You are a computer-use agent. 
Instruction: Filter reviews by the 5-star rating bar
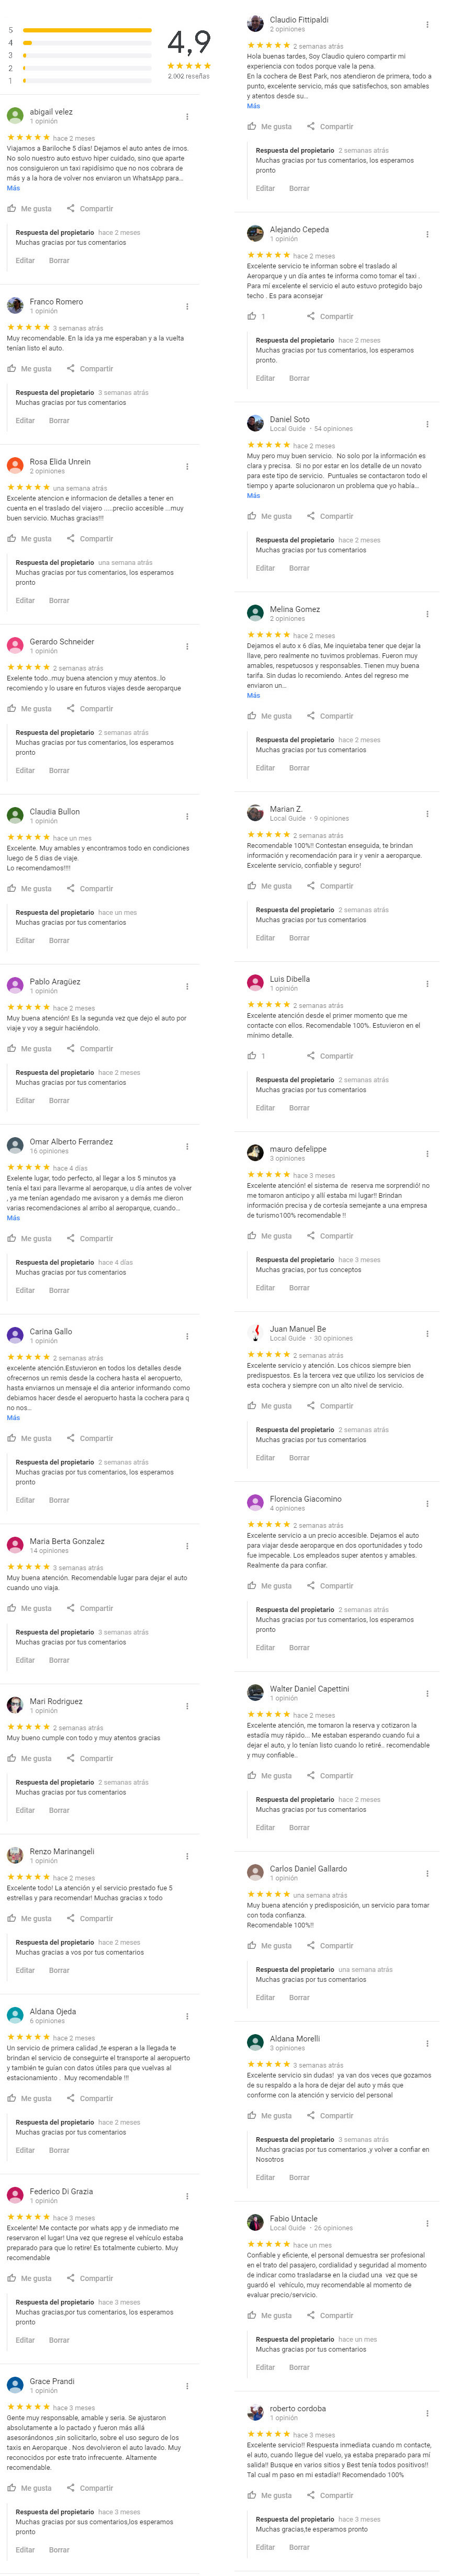point(87,30)
